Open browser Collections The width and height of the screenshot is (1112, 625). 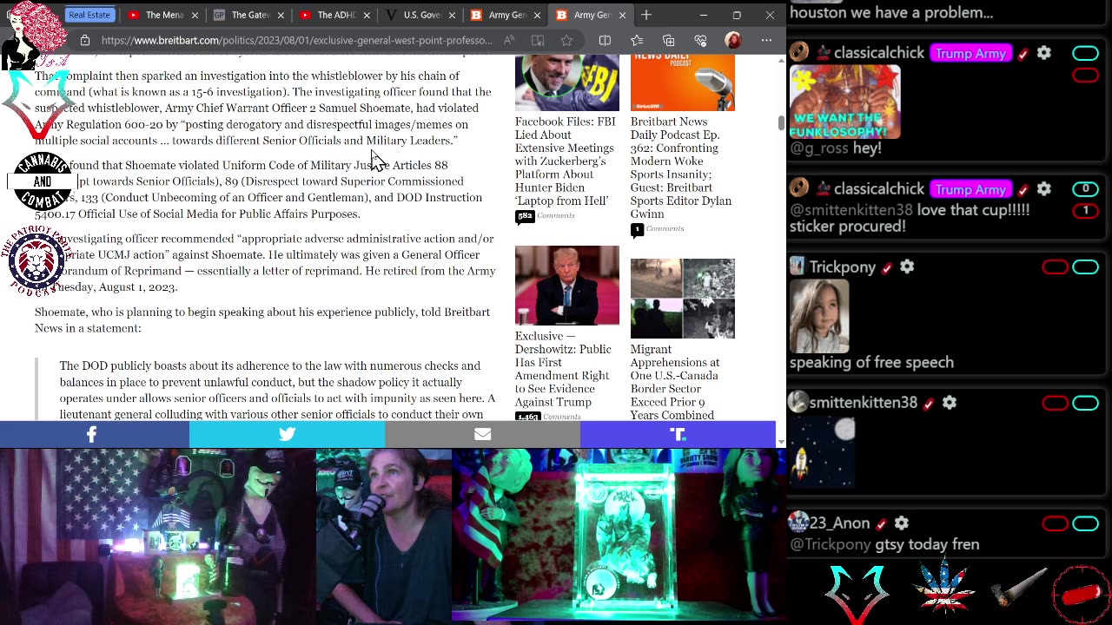click(668, 40)
